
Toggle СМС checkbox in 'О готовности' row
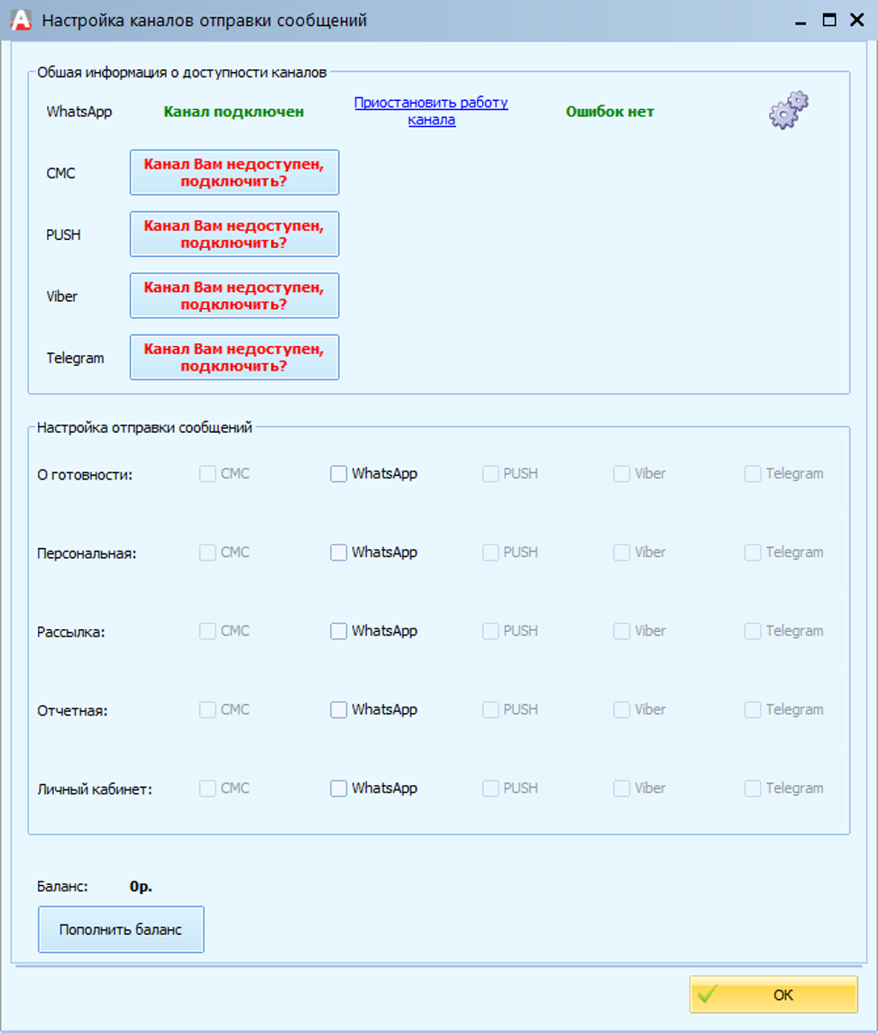(x=207, y=473)
